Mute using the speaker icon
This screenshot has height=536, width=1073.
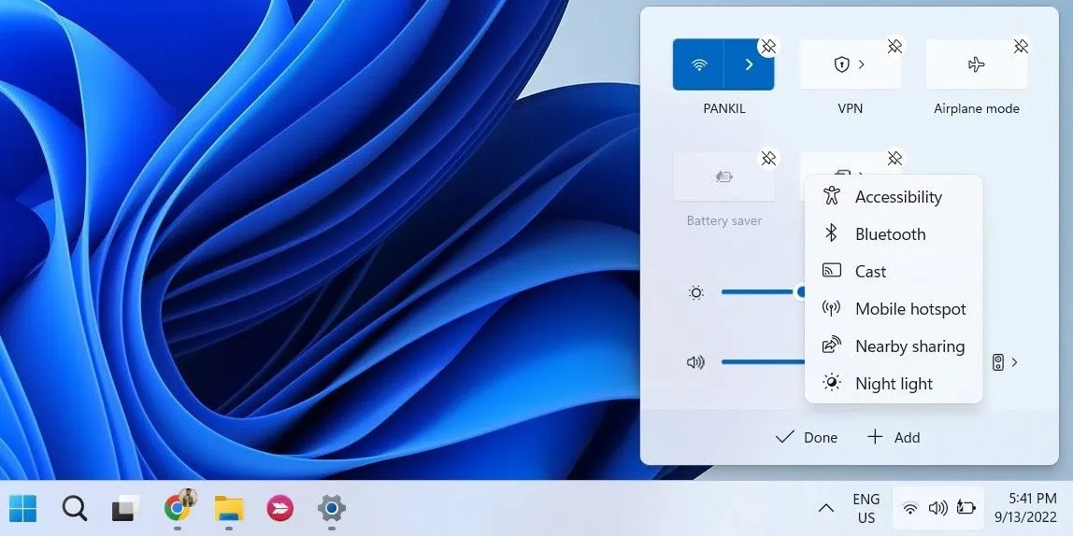pyautogui.click(x=695, y=362)
